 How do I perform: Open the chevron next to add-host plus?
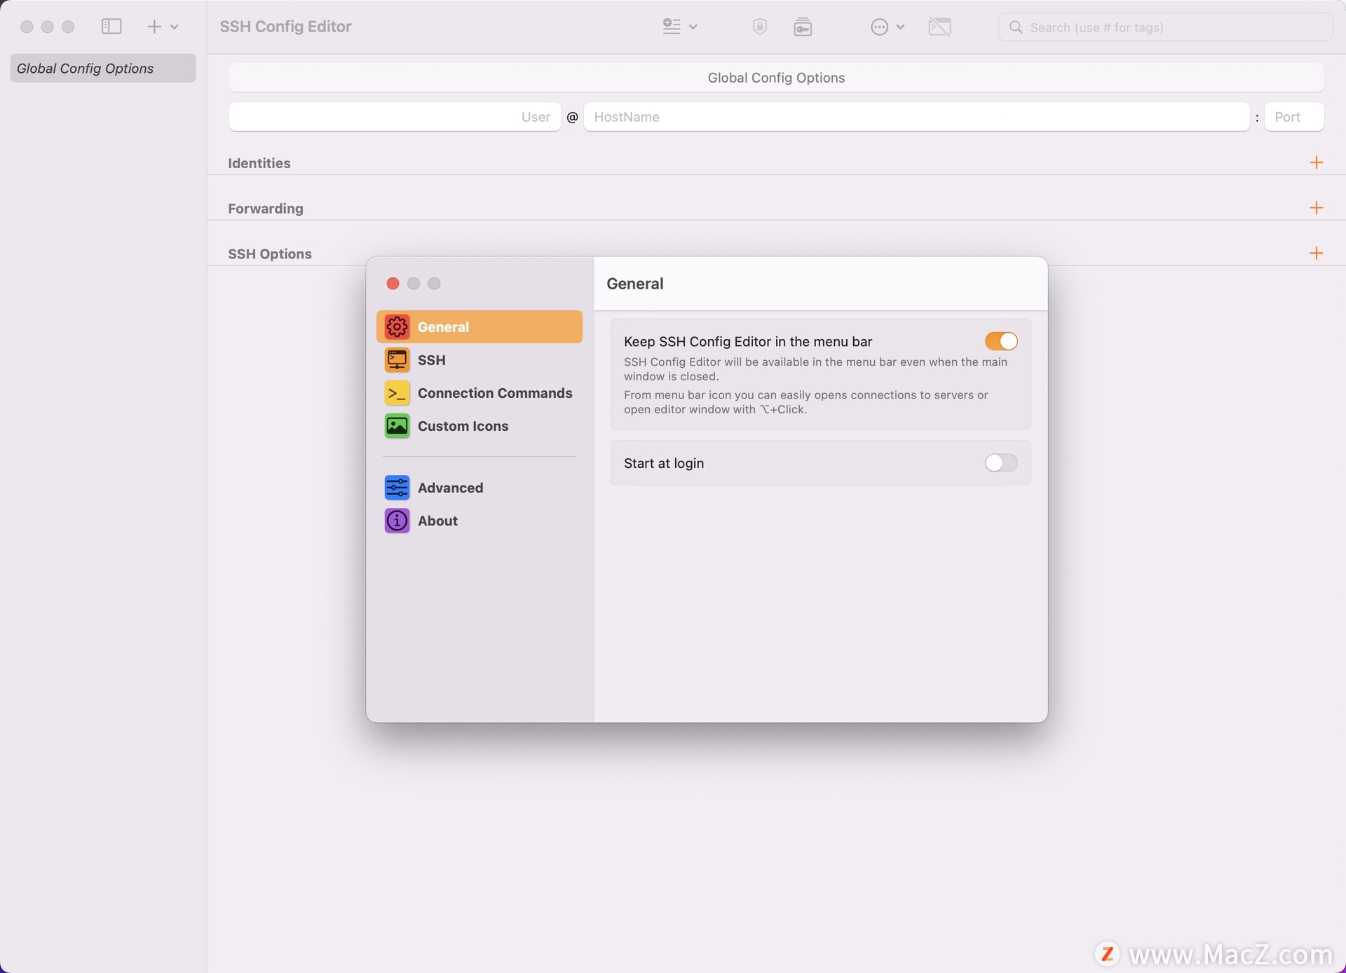tap(175, 27)
